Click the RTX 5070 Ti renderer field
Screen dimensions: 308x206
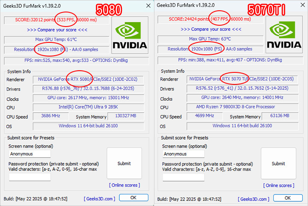(x=242, y=79)
